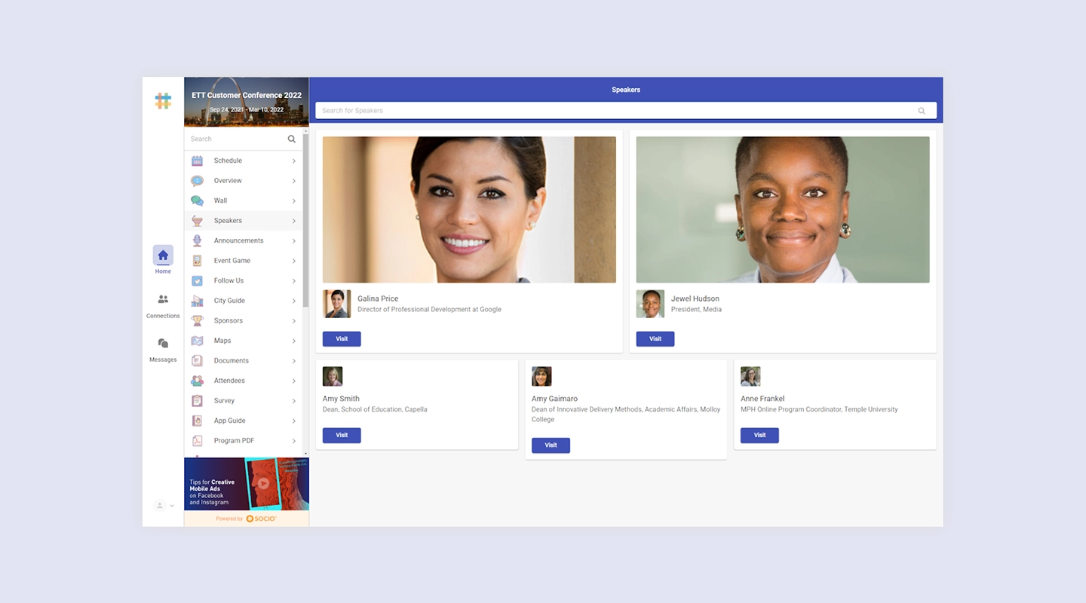Click the Search for Speakers field
Image resolution: width=1086 pixels, height=603 pixels.
(625, 110)
